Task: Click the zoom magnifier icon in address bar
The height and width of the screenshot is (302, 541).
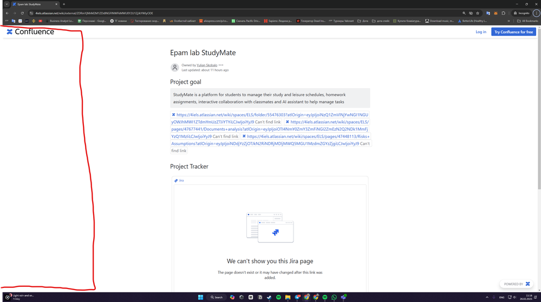Action: pos(464,13)
